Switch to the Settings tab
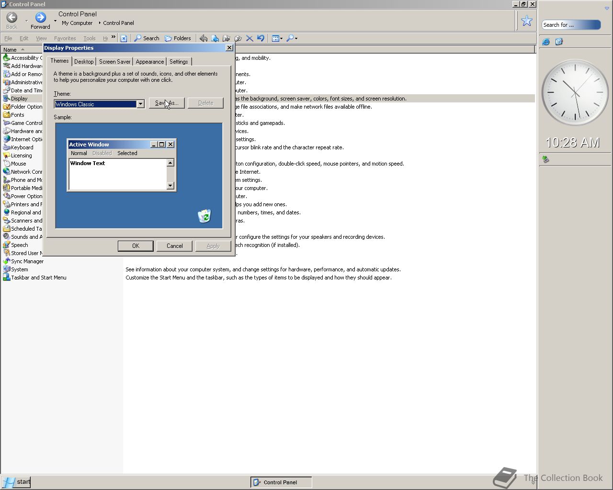Image resolution: width=613 pixels, height=490 pixels. click(179, 62)
